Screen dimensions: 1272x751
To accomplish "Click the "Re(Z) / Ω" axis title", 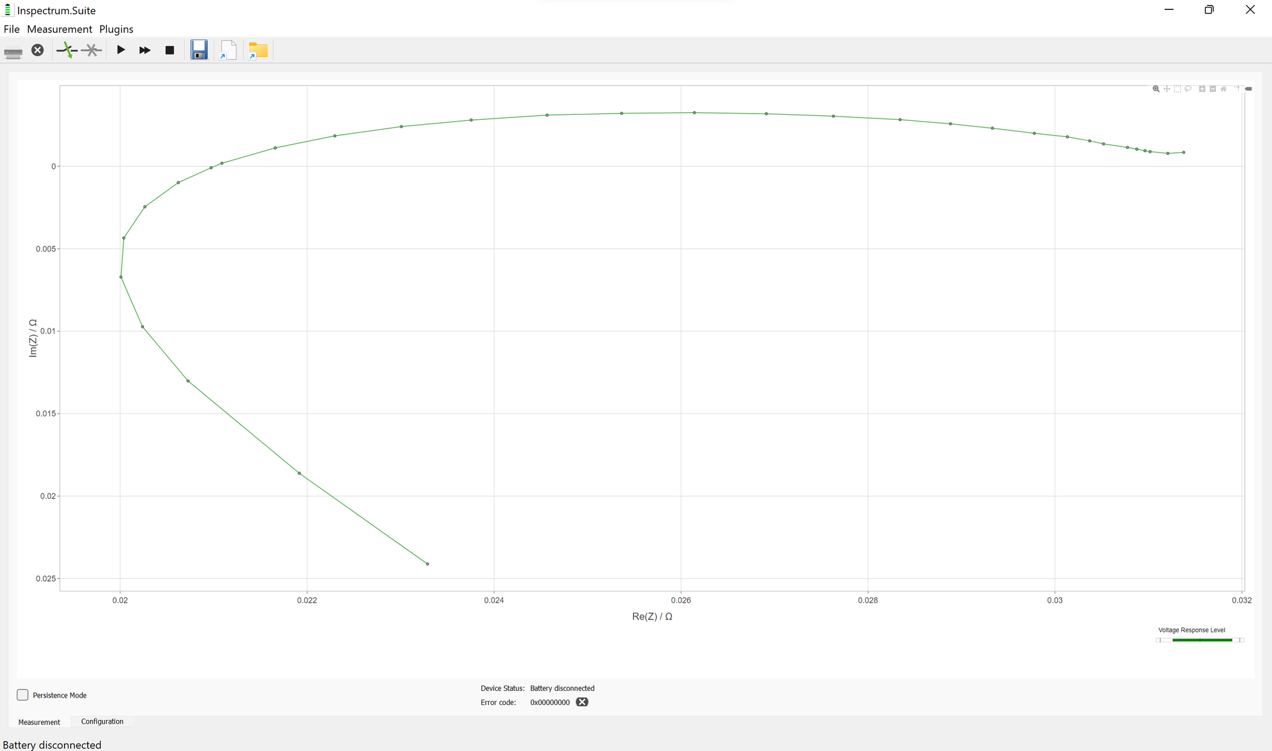I will tap(652, 616).
